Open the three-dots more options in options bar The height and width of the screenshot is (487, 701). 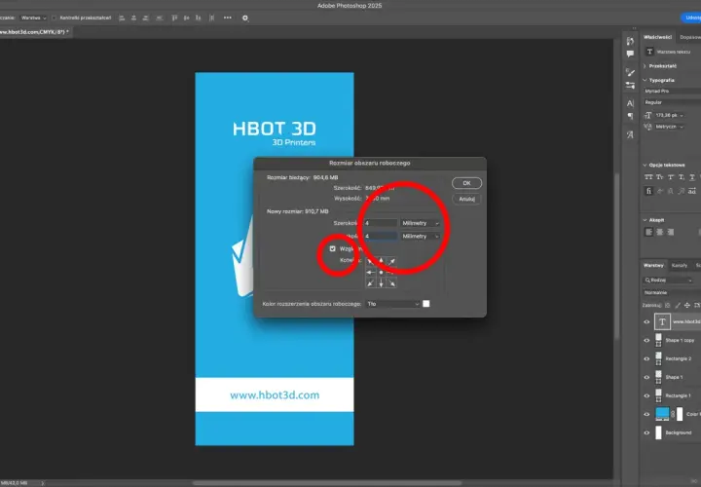pos(228,18)
